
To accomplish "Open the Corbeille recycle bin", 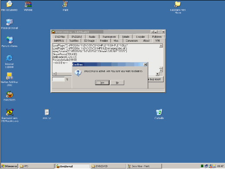I will pos(159,113).
